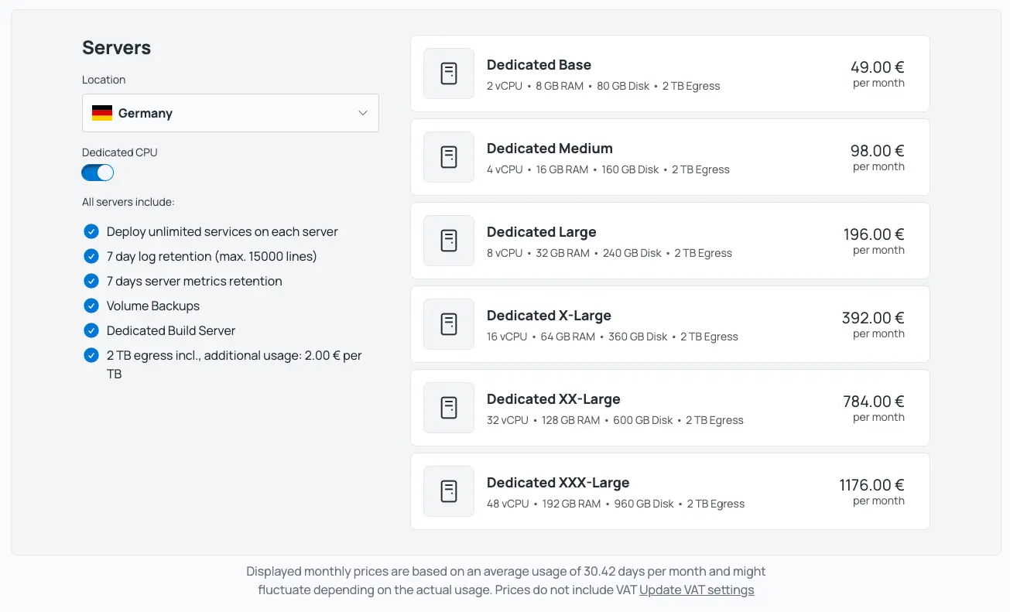
Task: Click the Dedicated X-Large server icon
Action: (448, 323)
